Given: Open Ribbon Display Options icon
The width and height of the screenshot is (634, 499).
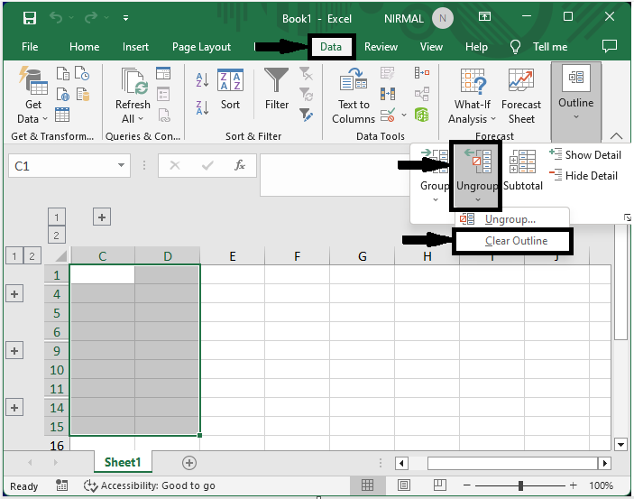Looking at the screenshot, I should coord(484,16).
